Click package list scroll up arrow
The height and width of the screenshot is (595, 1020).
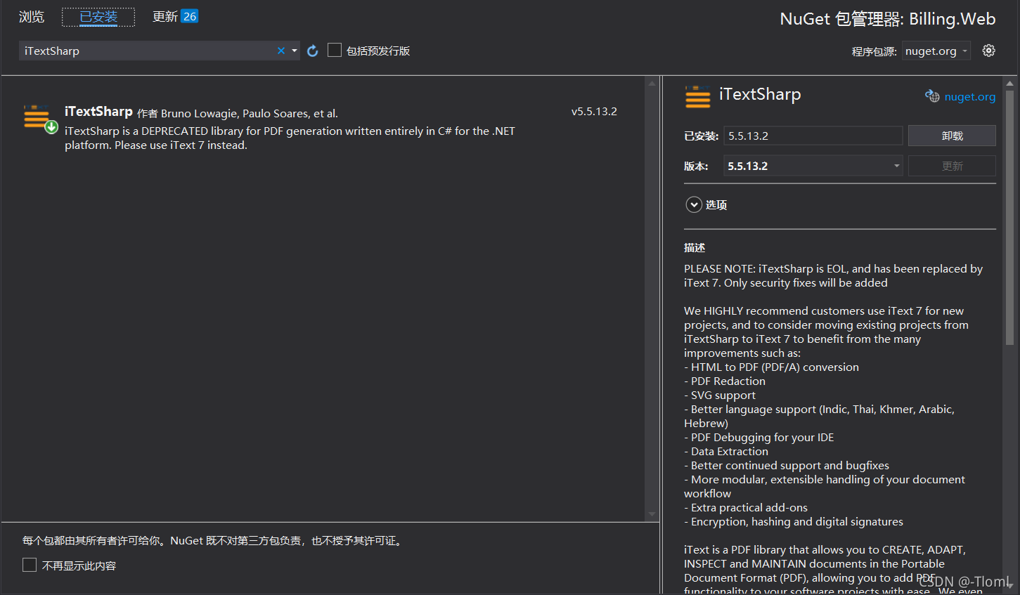coord(652,83)
